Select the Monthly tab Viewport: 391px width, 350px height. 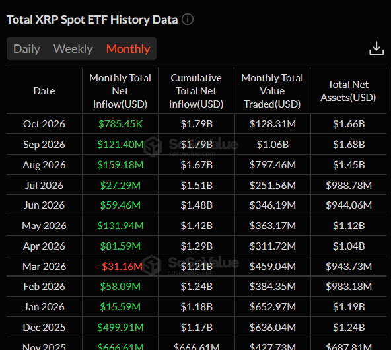coord(128,49)
